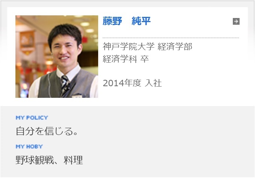The height and width of the screenshot is (178, 255).
Task: Click the word 料理 in hobbies
Action: (73, 160)
